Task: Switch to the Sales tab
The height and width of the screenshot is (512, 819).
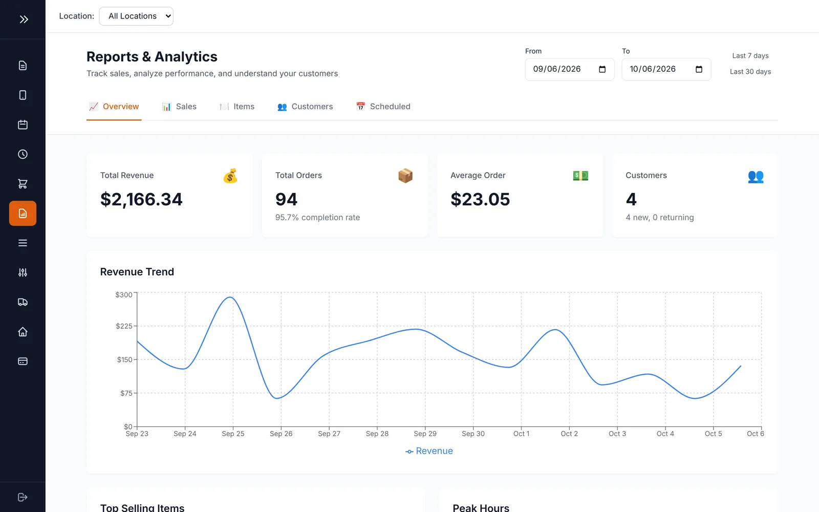Action: pos(179,106)
